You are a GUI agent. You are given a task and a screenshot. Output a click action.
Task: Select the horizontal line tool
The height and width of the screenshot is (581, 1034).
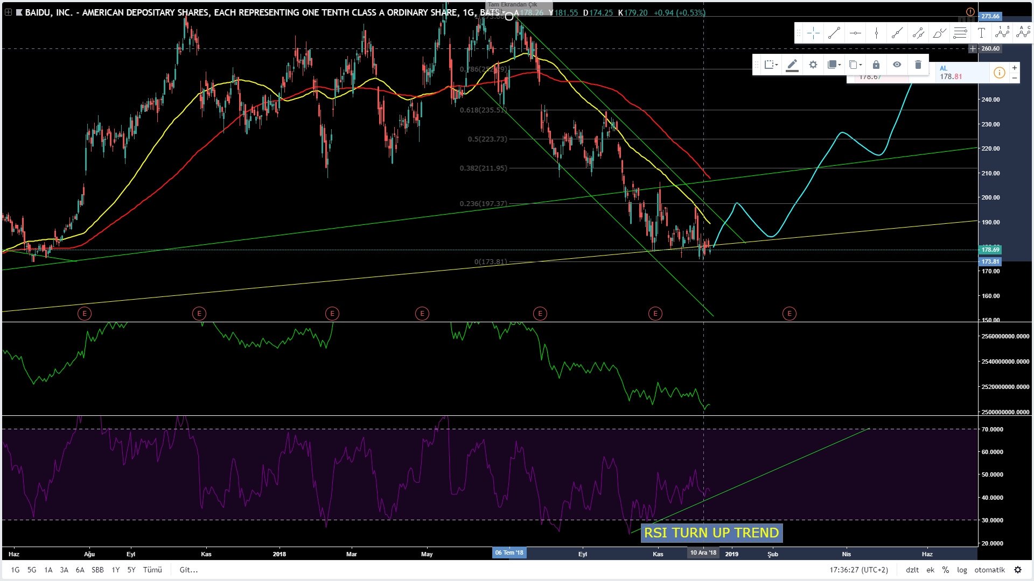pos(855,33)
